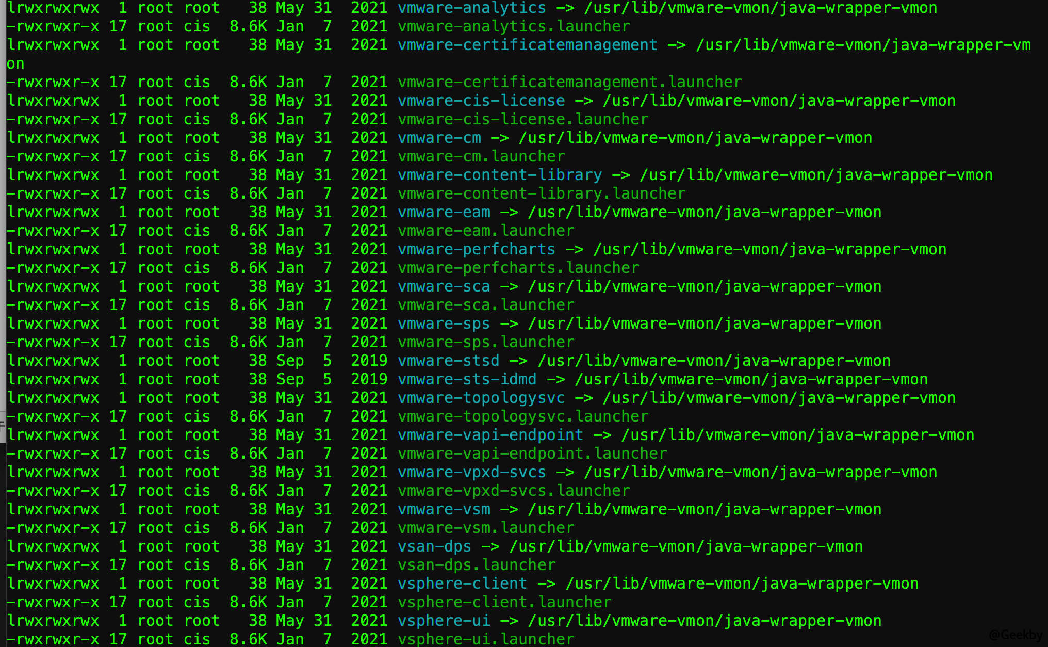Select the vsphere-ui symlink entry

point(444,621)
